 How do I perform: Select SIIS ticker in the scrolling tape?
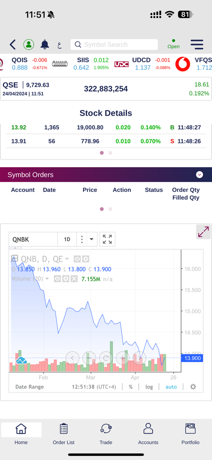[x=91, y=64]
